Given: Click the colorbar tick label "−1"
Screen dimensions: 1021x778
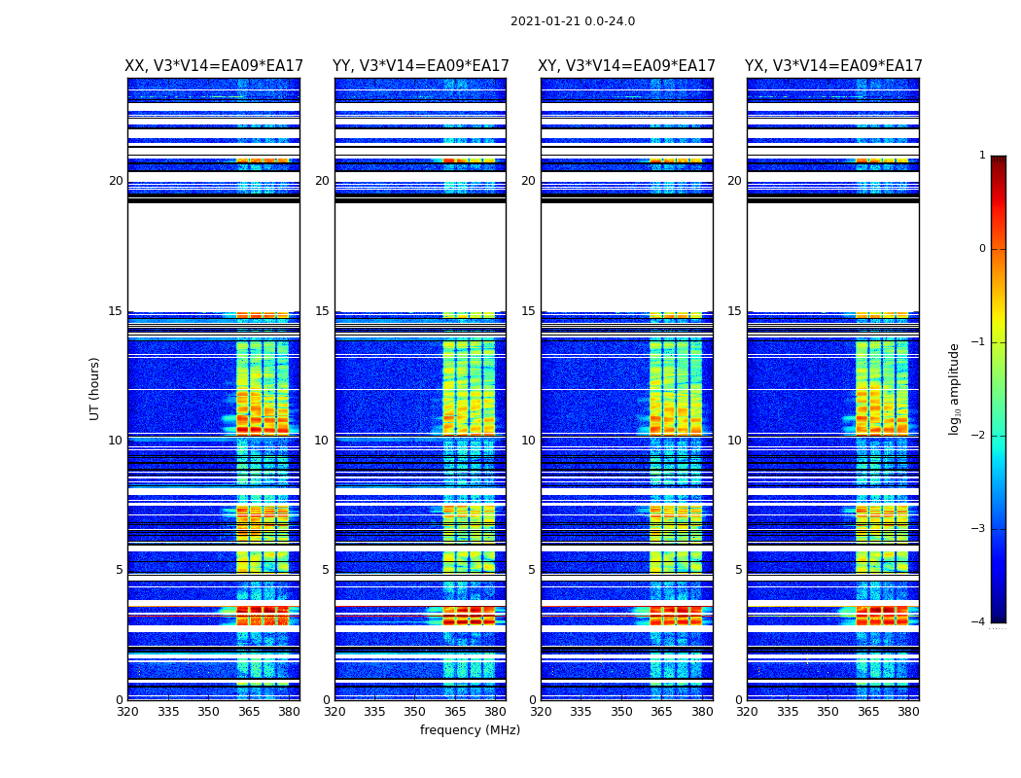Looking at the screenshot, I should (978, 341).
